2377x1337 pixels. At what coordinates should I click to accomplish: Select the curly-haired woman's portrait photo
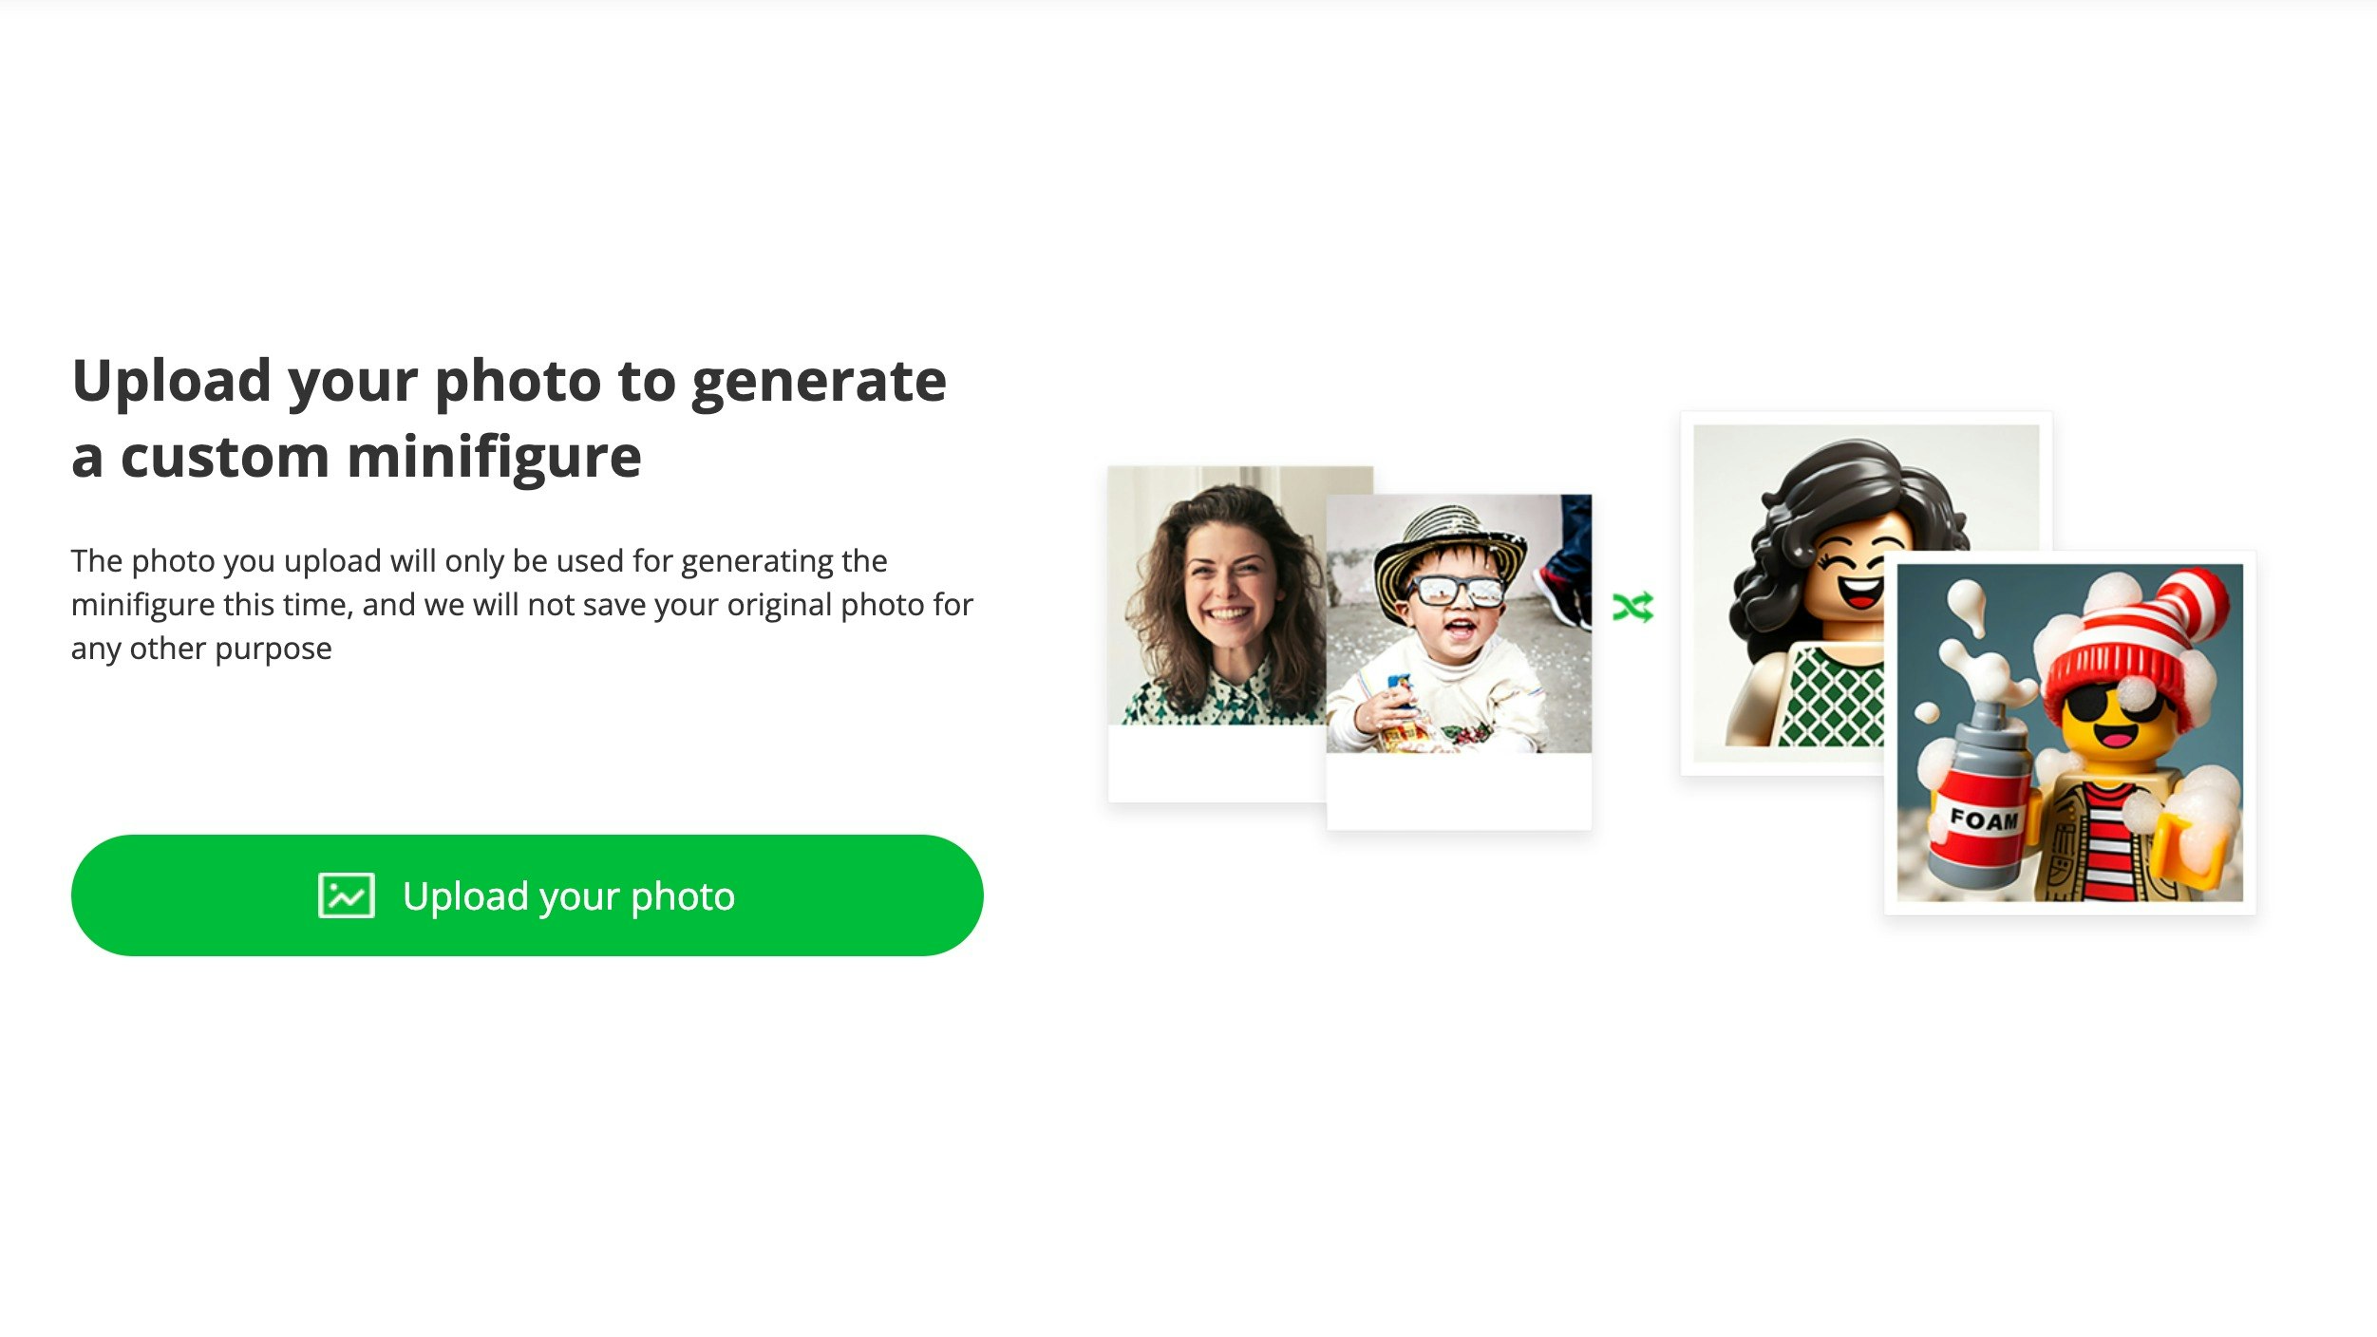pyautogui.click(x=1217, y=595)
